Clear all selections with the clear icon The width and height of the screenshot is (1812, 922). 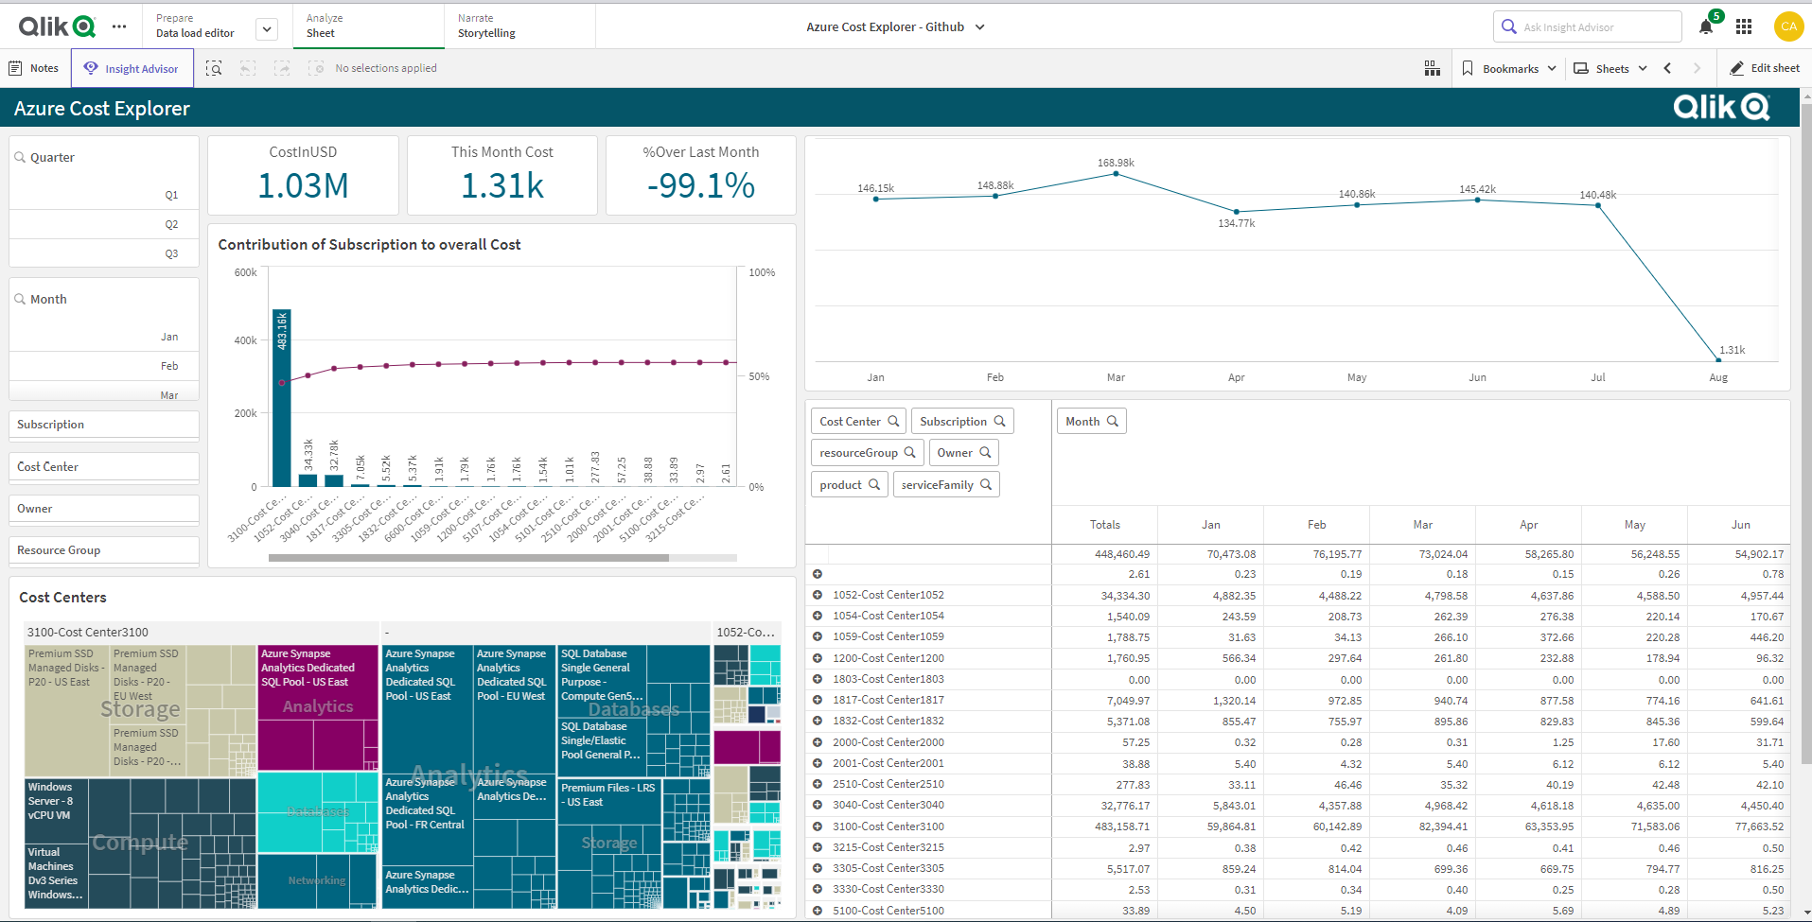point(316,67)
